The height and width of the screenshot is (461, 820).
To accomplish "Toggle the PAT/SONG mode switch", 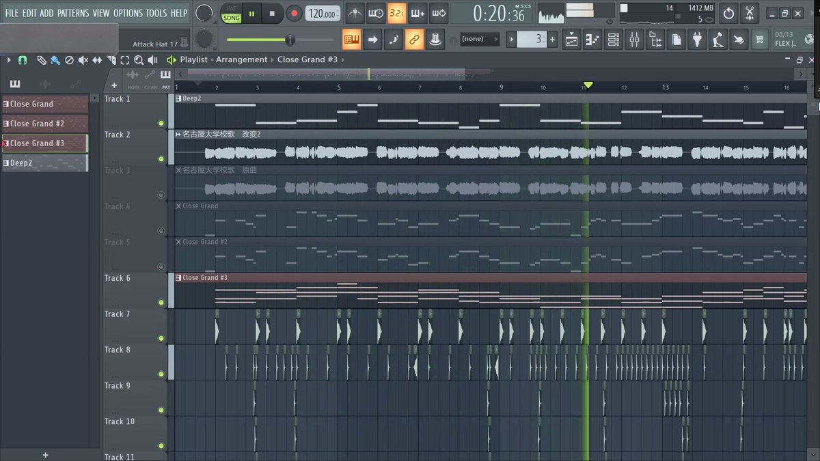I will (x=232, y=13).
